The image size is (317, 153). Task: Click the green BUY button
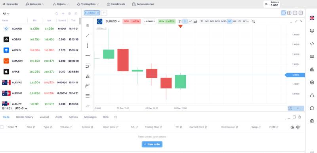[167, 21]
